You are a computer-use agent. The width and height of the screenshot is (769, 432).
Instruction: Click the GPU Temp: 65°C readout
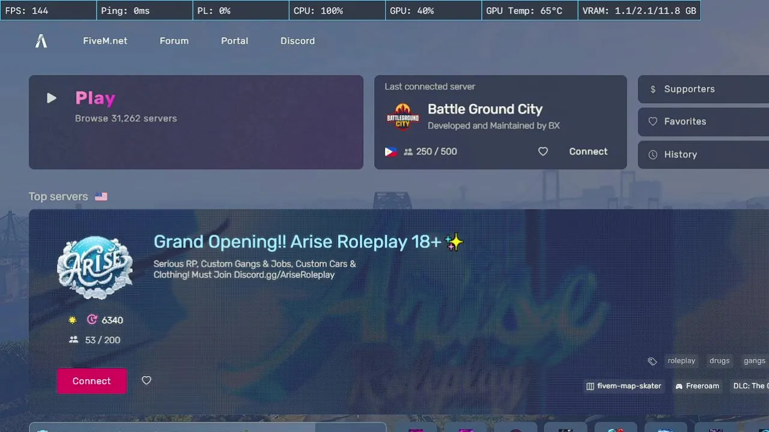pyautogui.click(x=530, y=10)
